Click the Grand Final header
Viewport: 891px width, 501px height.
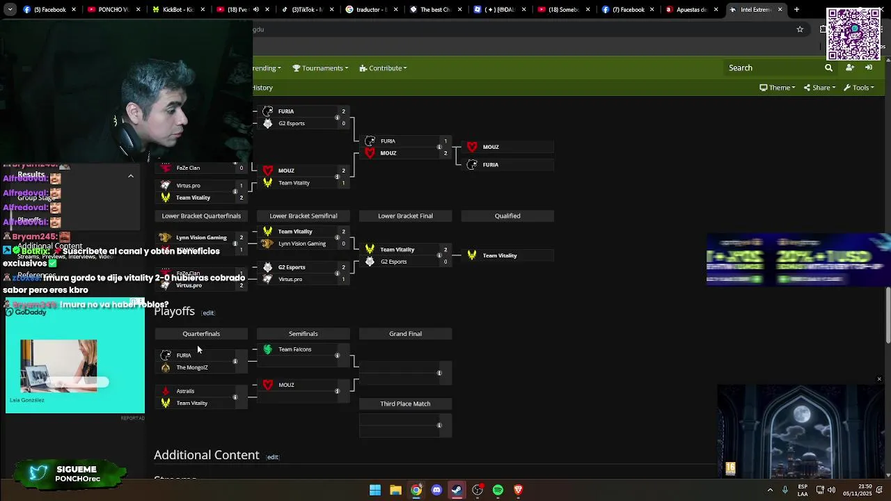405,334
